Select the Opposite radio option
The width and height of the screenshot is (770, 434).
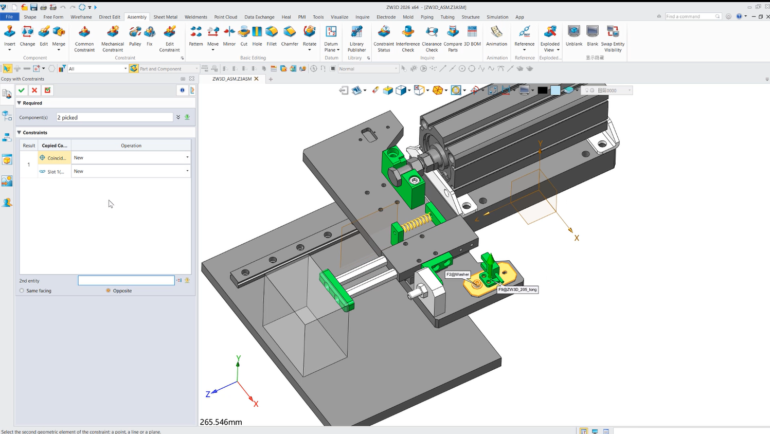(108, 291)
